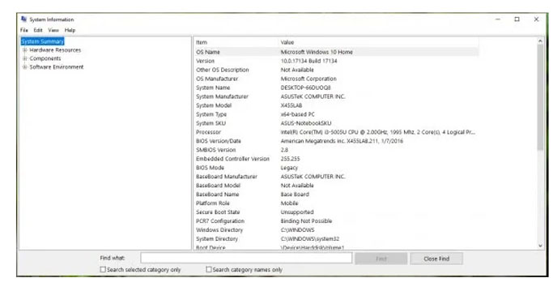Select the BaseBoard Name row

point(337,195)
